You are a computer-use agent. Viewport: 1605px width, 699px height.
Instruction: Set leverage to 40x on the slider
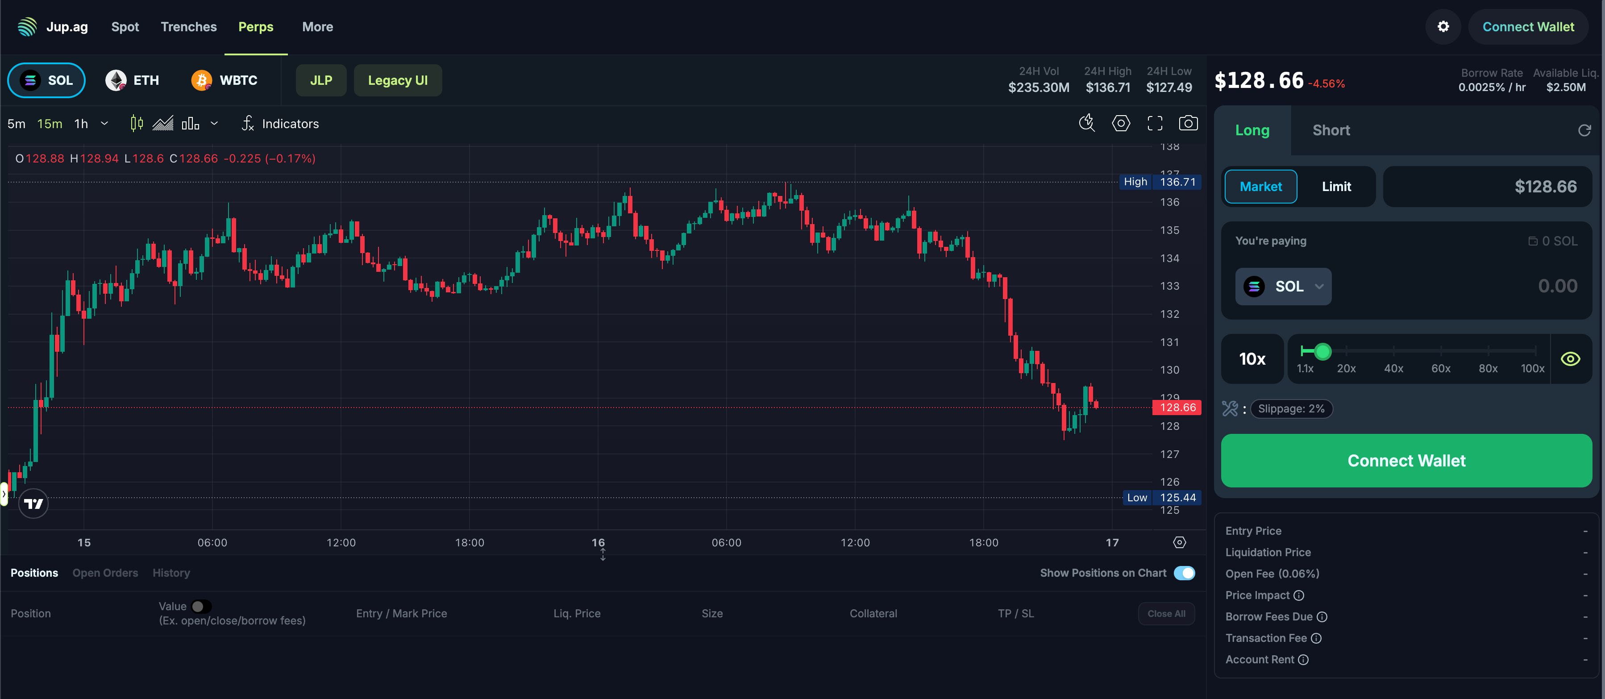[x=1394, y=351]
